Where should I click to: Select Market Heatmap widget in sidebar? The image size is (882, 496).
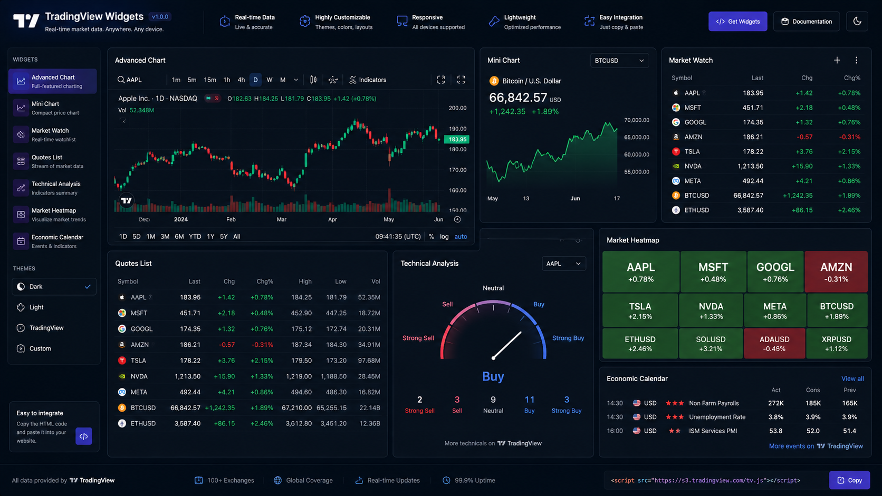tap(52, 215)
